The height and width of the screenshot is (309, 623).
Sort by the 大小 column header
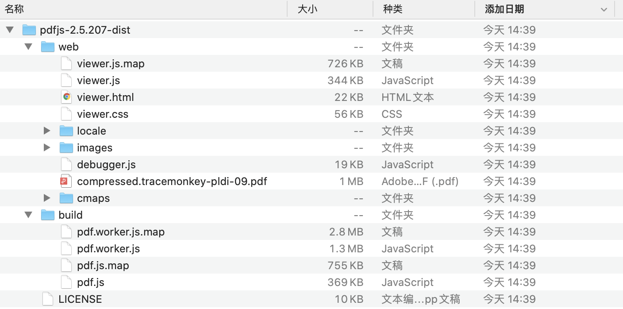click(x=308, y=9)
